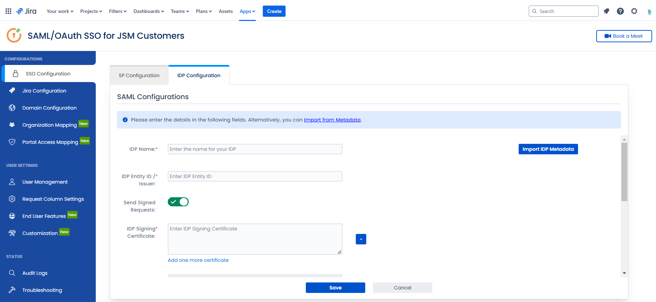Save the SAML configuration
Screen dimensions: 656x302
336,288
